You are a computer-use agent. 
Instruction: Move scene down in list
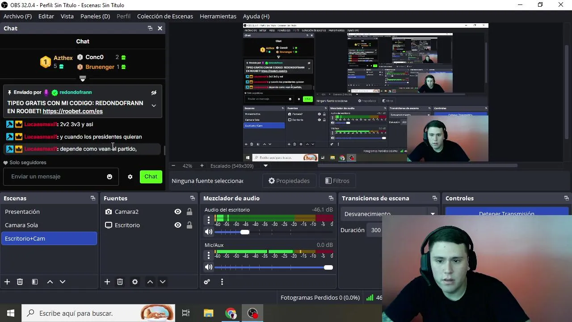(63, 282)
